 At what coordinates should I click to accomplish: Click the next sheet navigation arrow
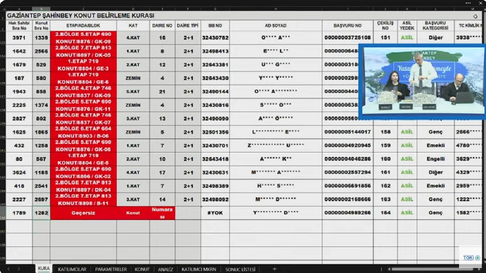click(x=19, y=269)
